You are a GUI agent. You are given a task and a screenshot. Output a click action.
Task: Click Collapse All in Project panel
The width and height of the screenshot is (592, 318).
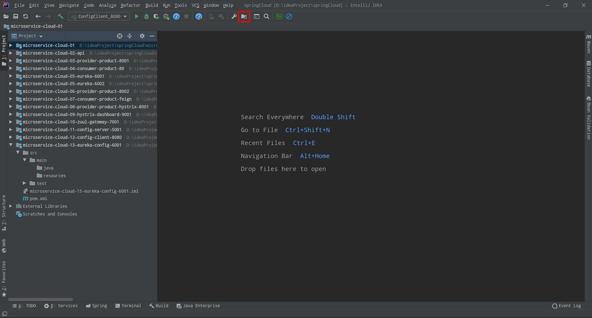(x=130, y=36)
